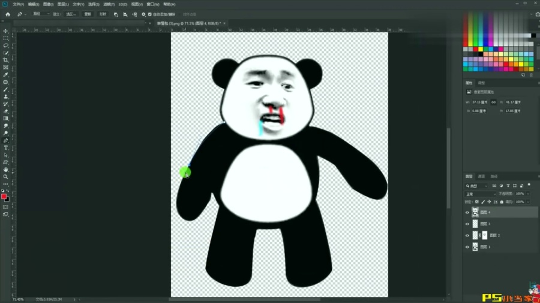Select the Rectangular Marquee tool
540x303 pixels.
click(5, 38)
